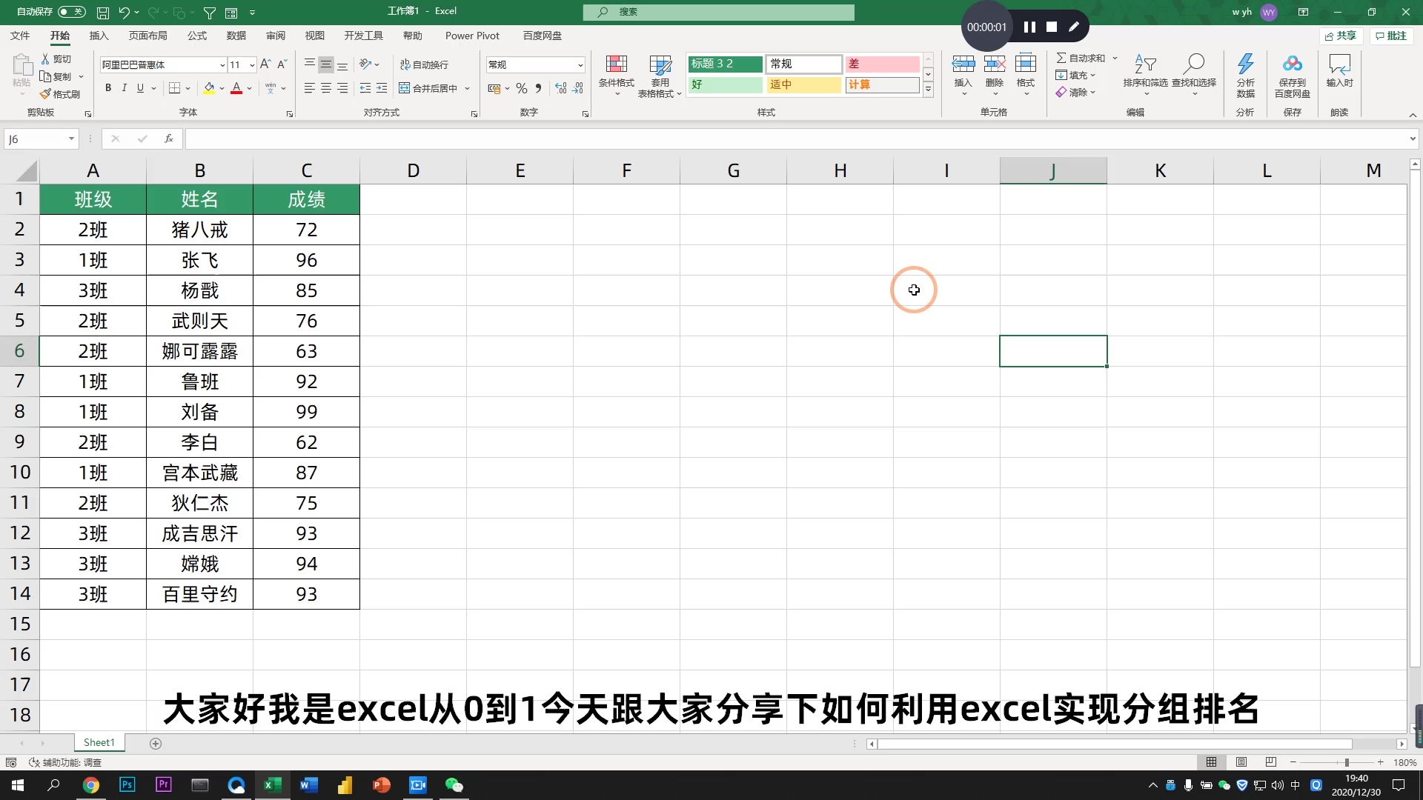
Task: Apply percent style format
Action: [x=522, y=88]
